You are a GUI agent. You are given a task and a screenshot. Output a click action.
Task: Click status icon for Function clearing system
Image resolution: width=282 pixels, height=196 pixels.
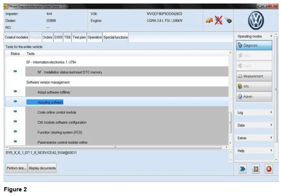(x=15, y=131)
